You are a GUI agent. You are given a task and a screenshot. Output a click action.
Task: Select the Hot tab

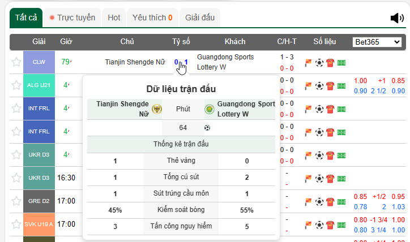(x=114, y=18)
